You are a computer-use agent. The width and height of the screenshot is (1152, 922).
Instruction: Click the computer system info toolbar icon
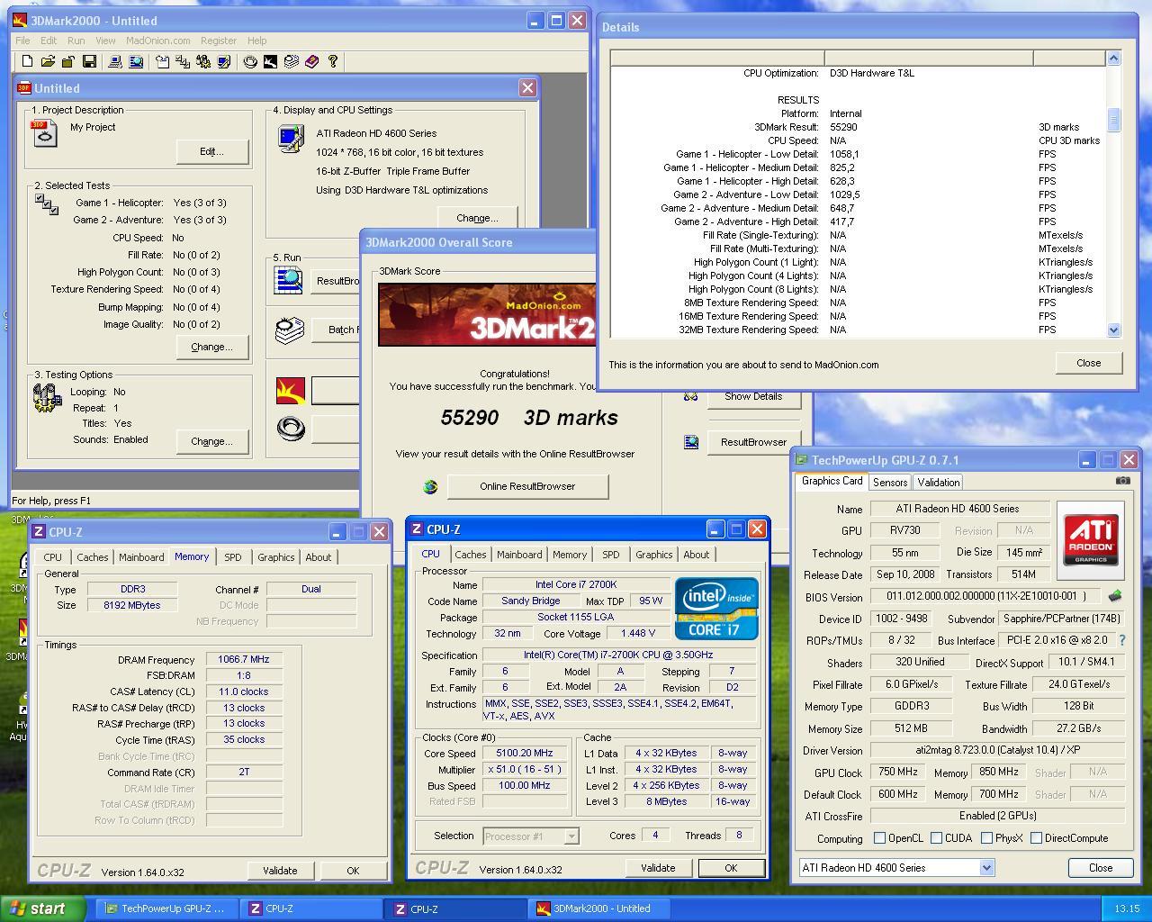[115, 61]
